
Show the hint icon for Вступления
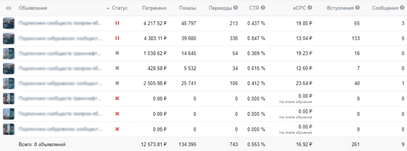click(357, 8)
